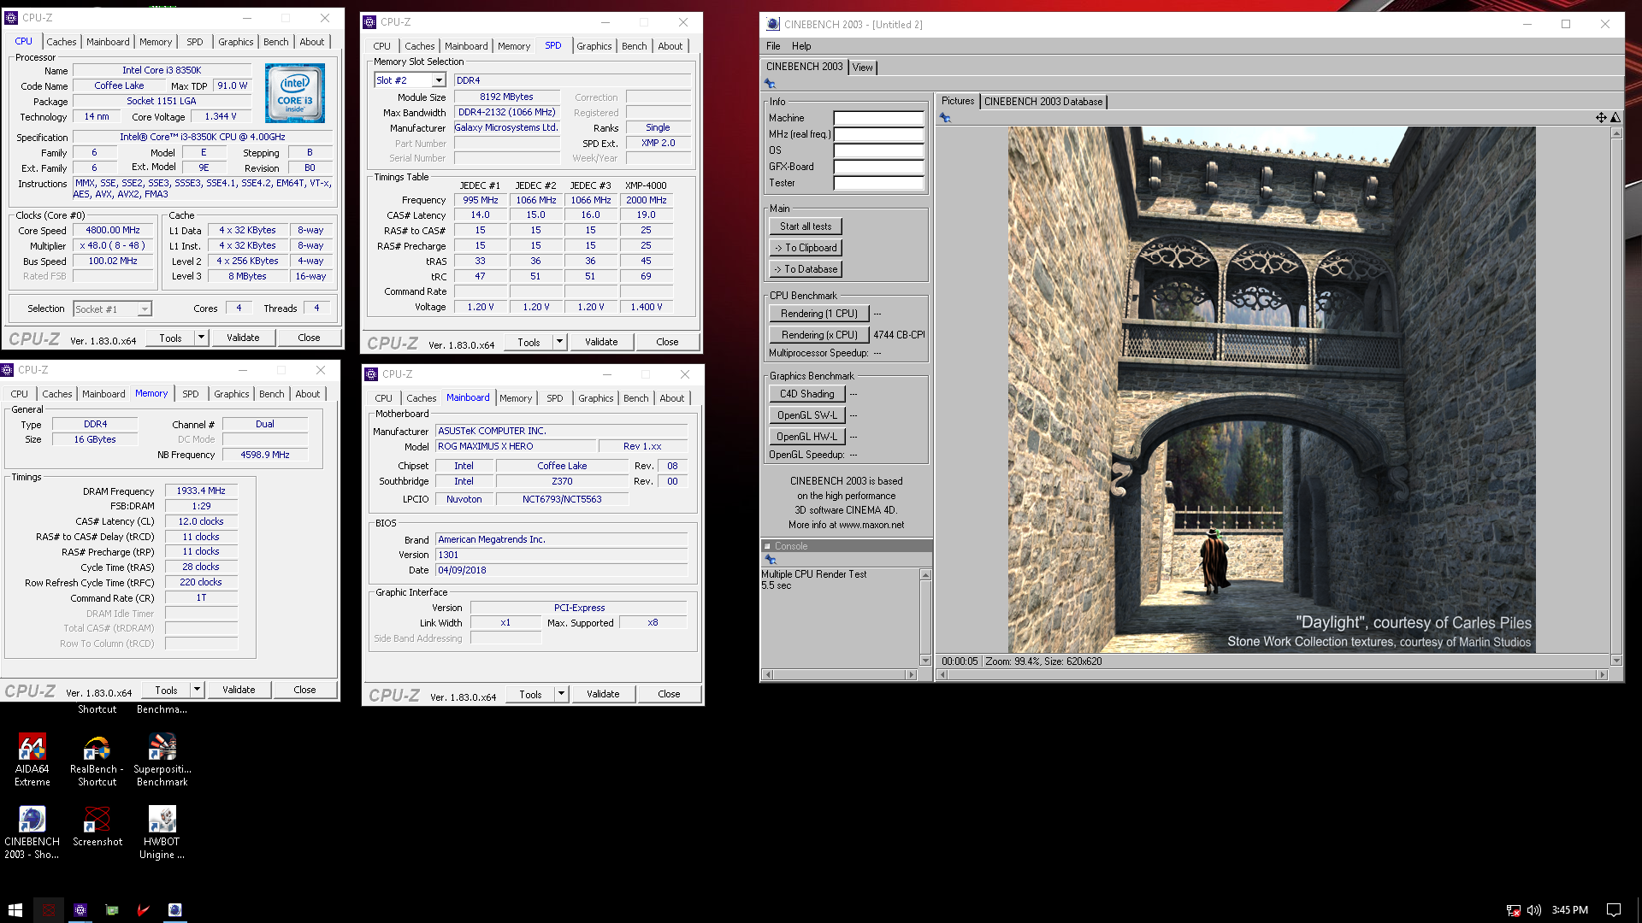Open the Help menu in CINEBENCH
This screenshot has height=923, width=1642.
coord(801,46)
